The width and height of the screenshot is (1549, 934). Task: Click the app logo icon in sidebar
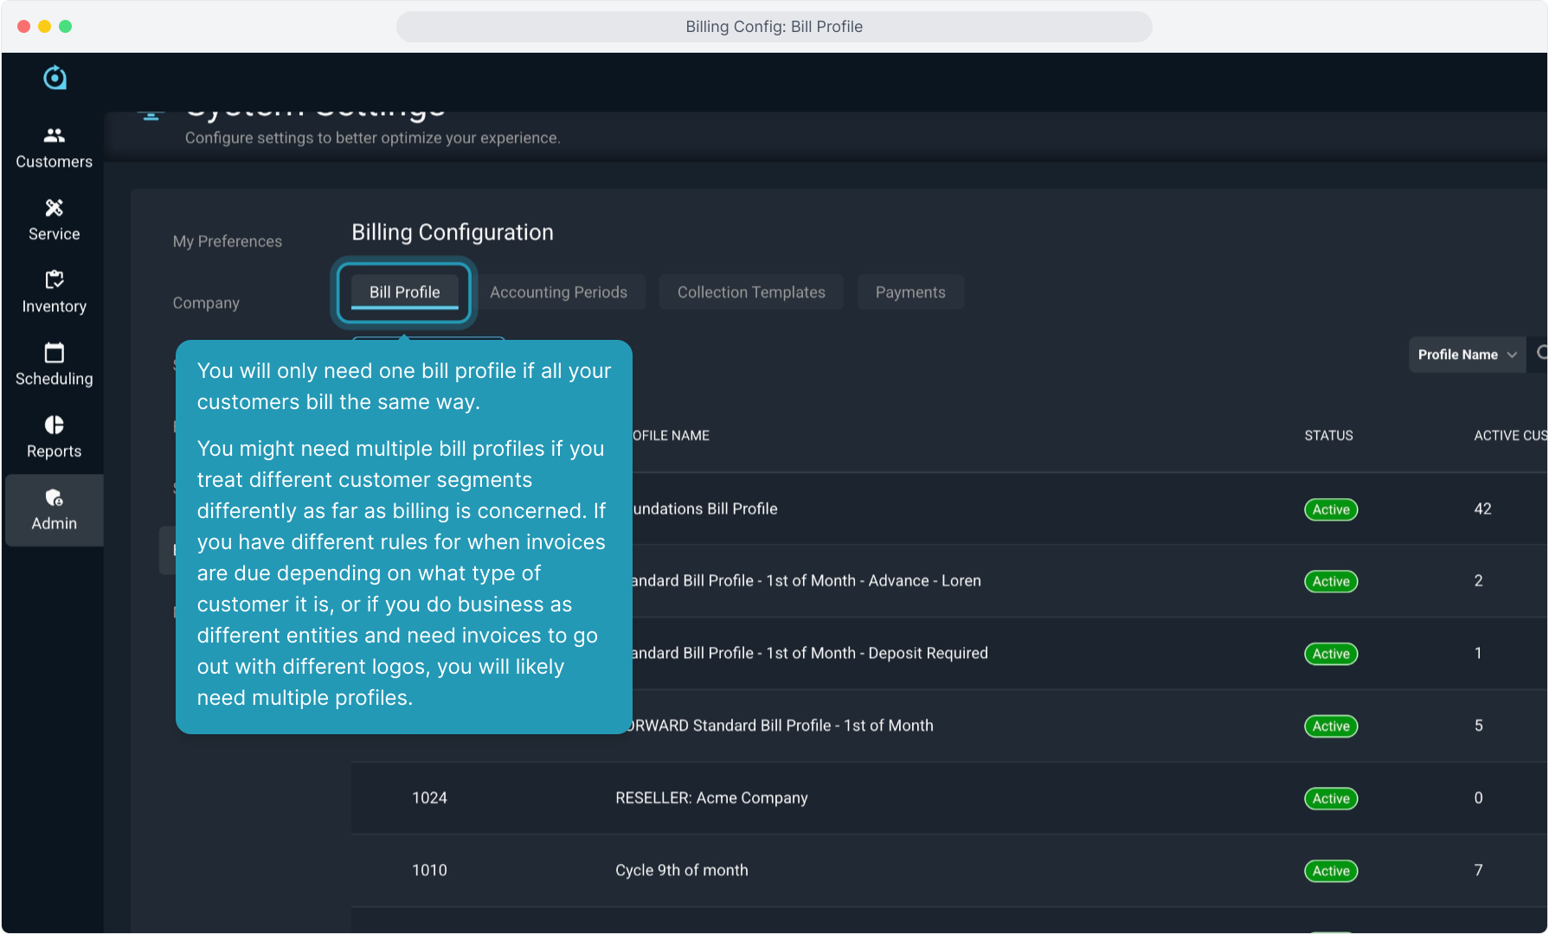tap(55, 78)
